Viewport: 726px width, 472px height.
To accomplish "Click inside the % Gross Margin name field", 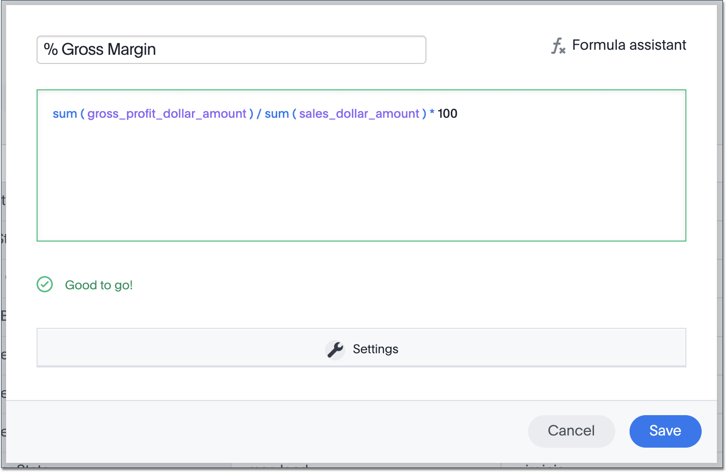I will tap(231, 49).
